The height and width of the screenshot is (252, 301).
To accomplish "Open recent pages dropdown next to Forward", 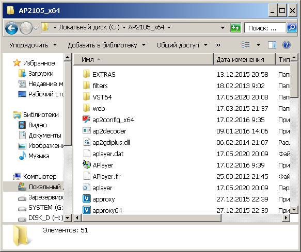I will click(x=36, y=28).
